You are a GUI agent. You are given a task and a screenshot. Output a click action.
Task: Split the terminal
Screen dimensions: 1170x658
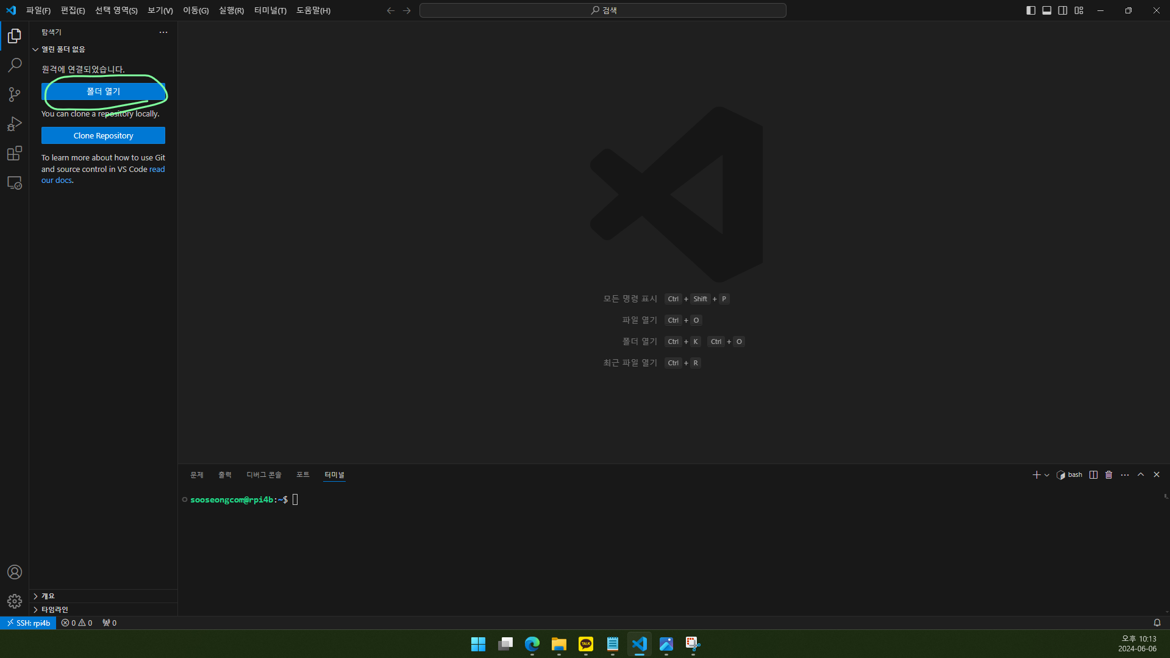coord(1094,474)
